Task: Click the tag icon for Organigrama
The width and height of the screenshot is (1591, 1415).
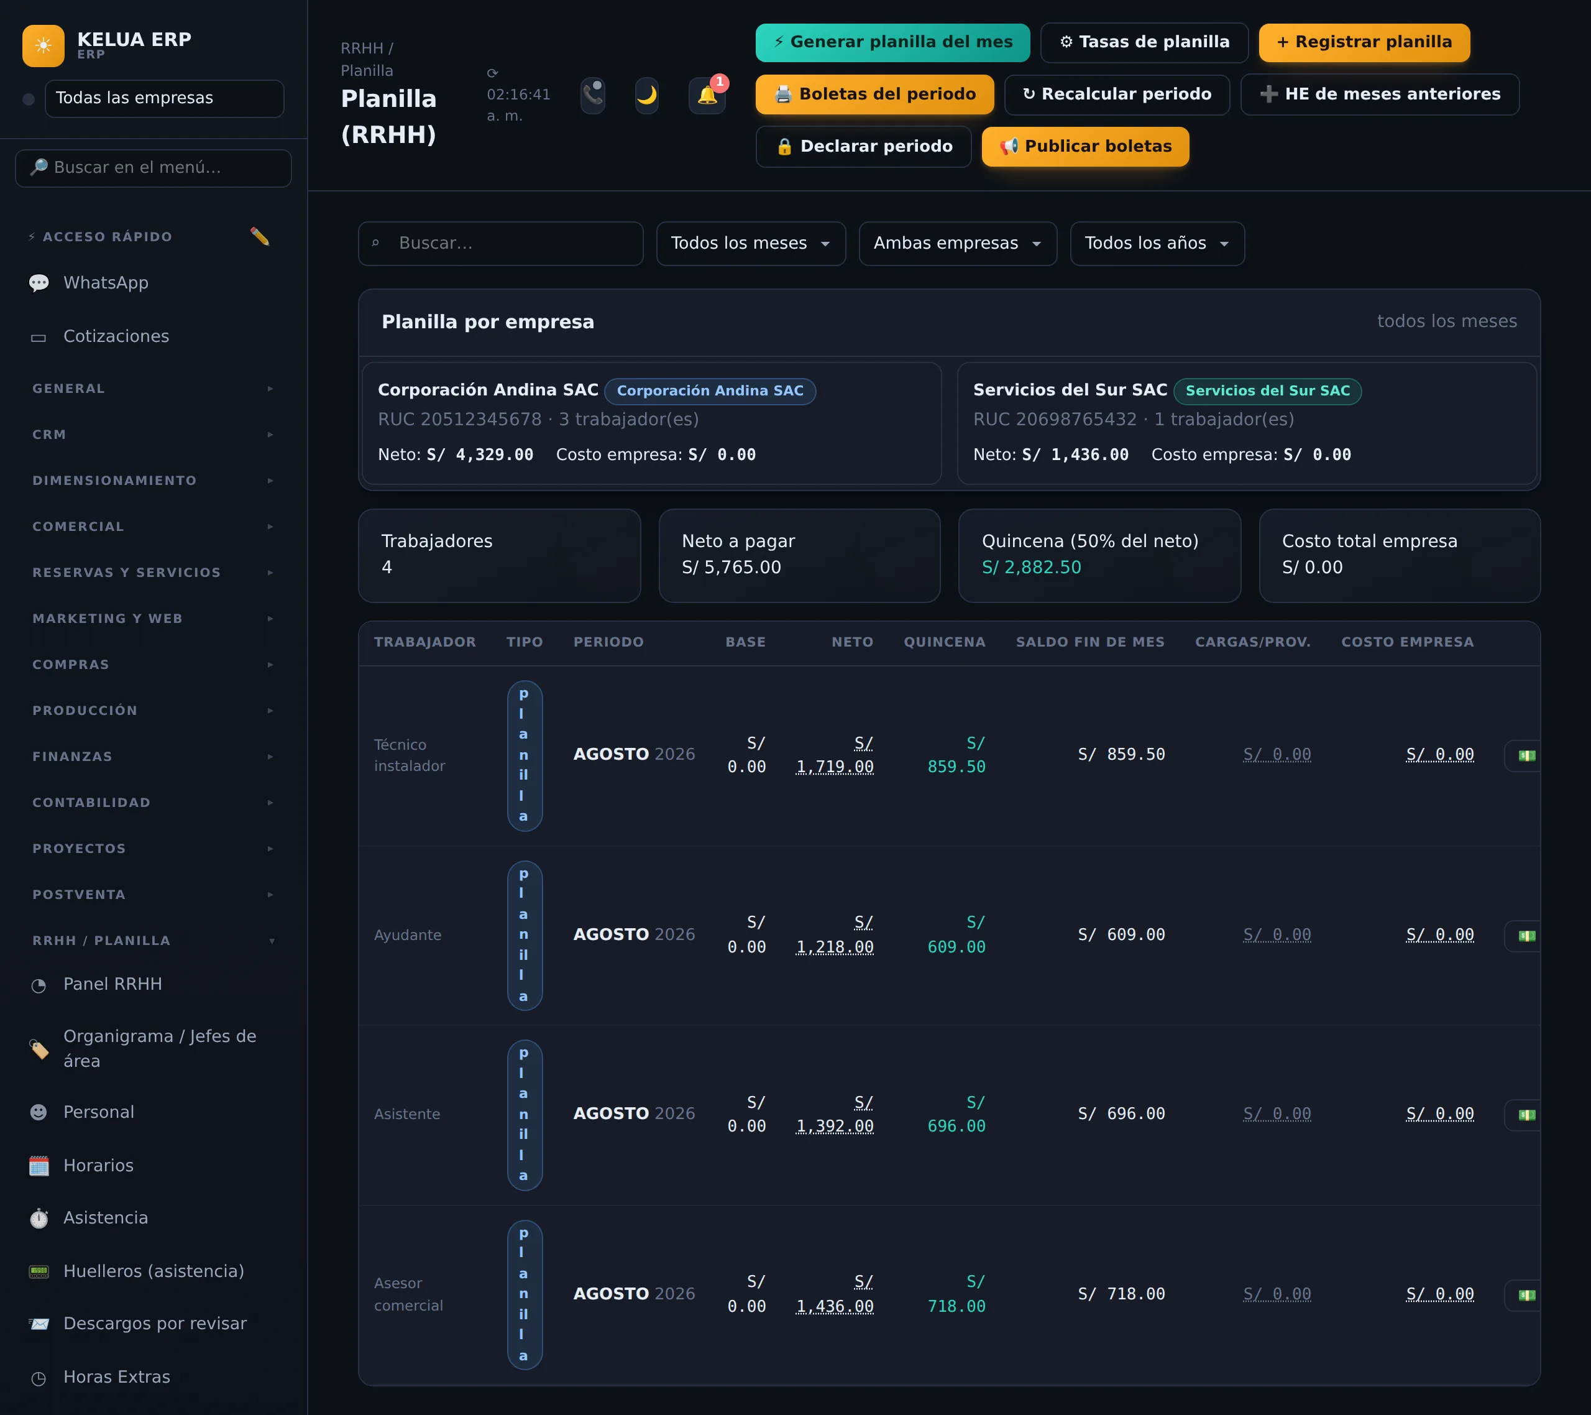Action: [39, 1049]
